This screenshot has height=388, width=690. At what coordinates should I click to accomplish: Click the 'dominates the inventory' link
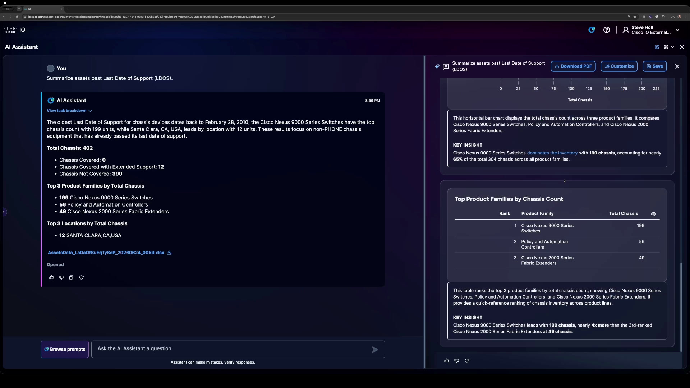click(552, 153)
